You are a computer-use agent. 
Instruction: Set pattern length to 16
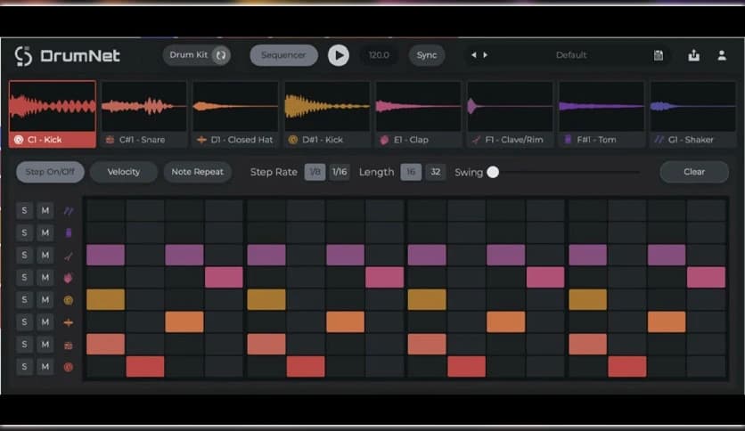(411, 172)
